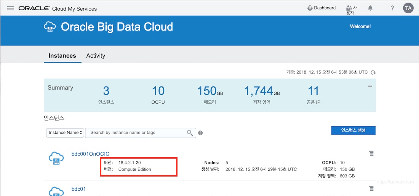Screen dimensions: 419x196
Task: Click the Compute Edition text
Action: click(x=135, y=169)
